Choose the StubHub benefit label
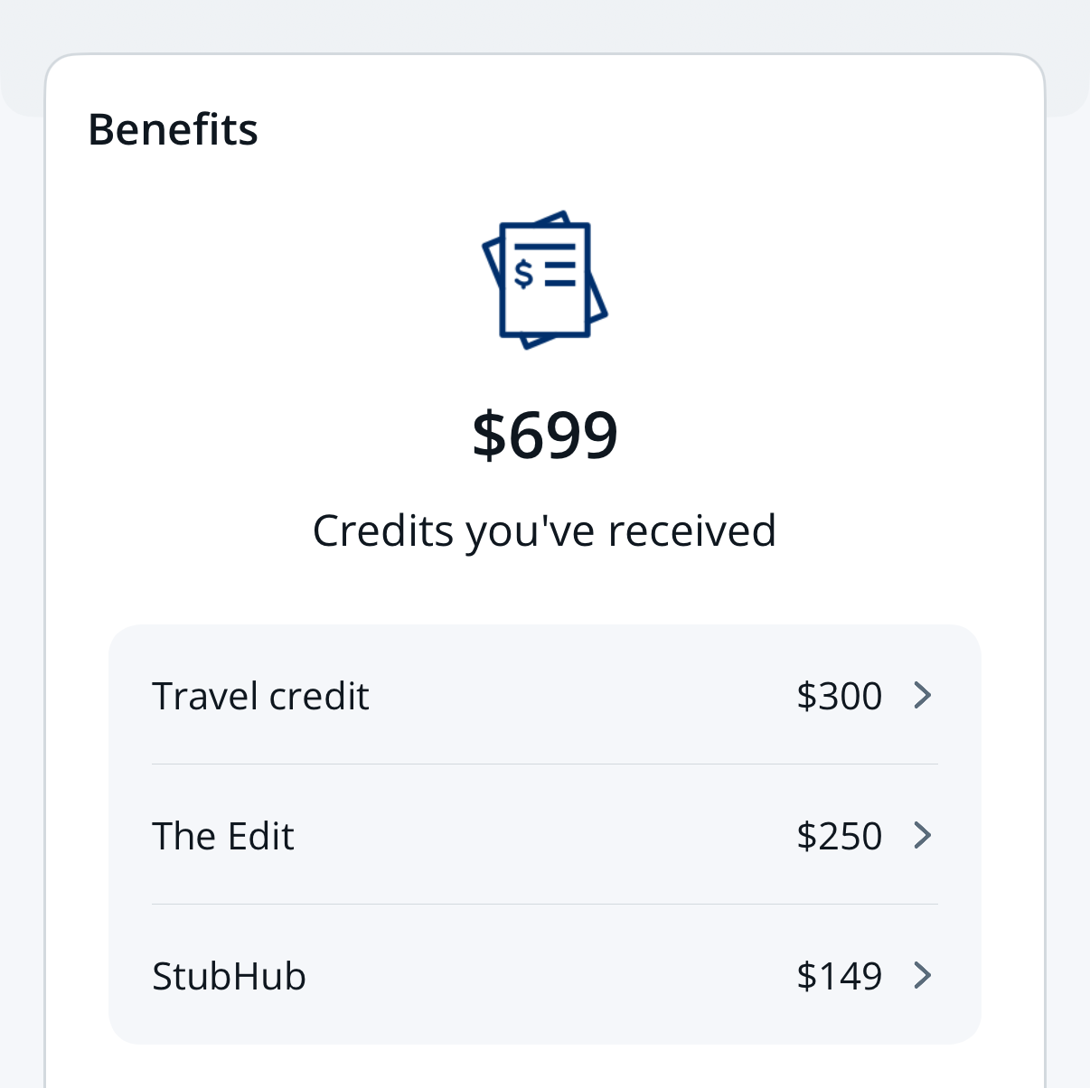The width and height of the screenshot is (1090, 1088). (229, 977)
